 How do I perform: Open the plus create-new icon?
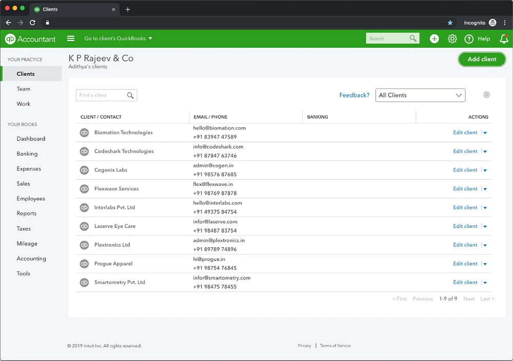click(x=434, y=39)
